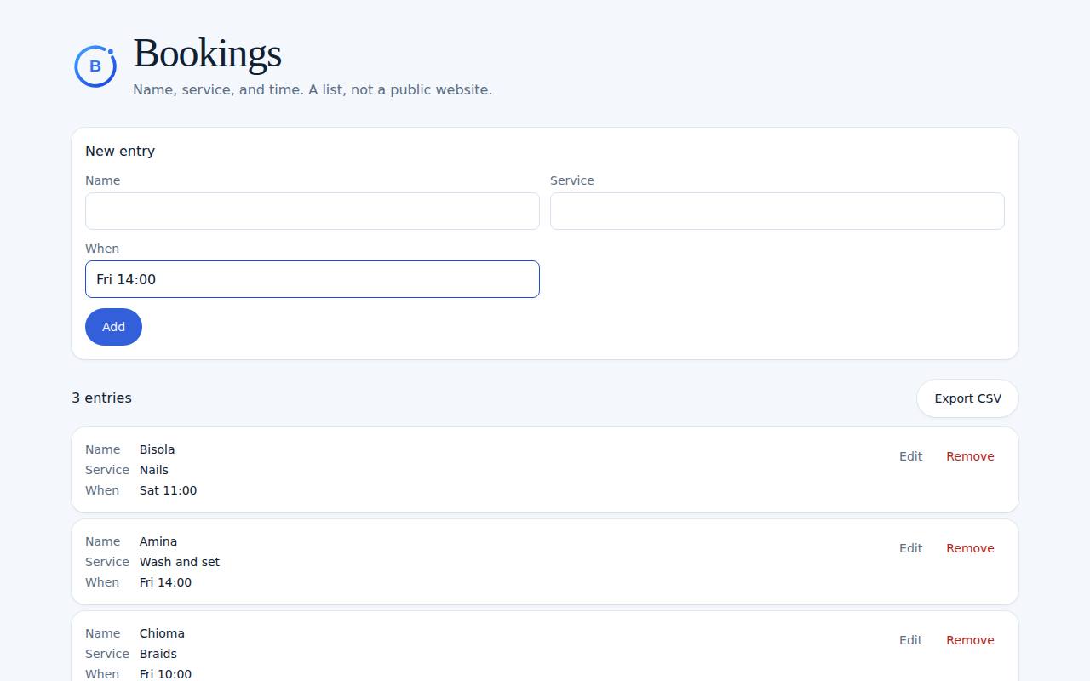This screenshot has width=1090, height=681.
Task: Edit the Amina entry
Action: [x=910, y=548]
